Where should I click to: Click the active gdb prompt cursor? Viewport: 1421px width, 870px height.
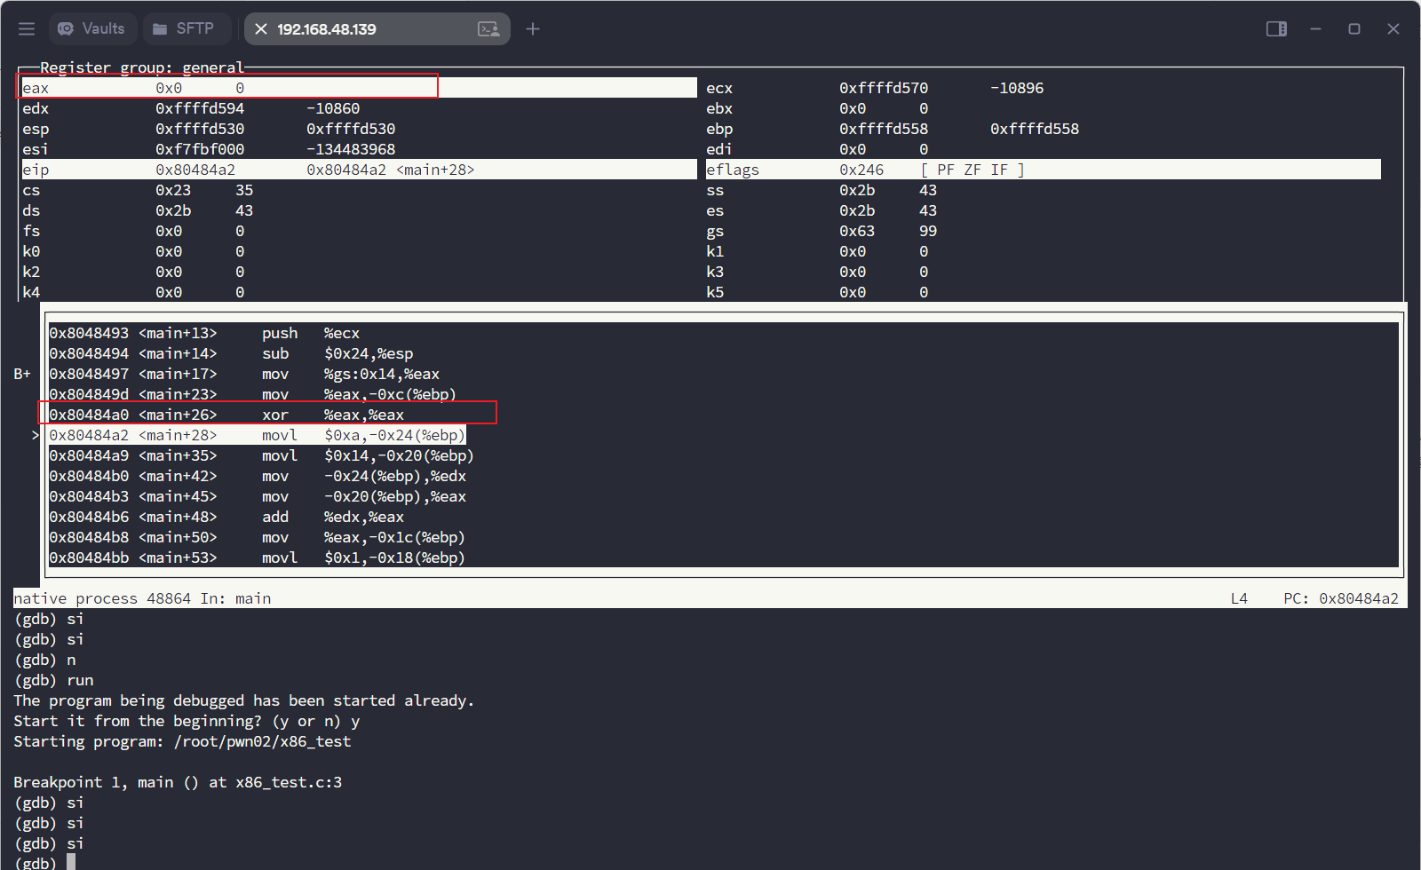[71, 863]
